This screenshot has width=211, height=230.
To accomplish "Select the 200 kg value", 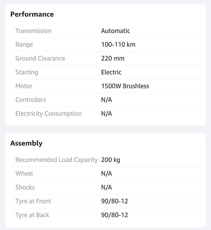I will click(x=111, y=160).
